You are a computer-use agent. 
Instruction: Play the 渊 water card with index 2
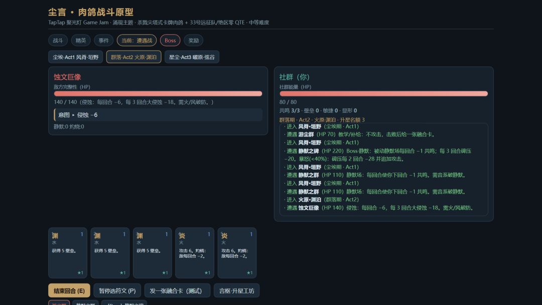click(110, 253)
